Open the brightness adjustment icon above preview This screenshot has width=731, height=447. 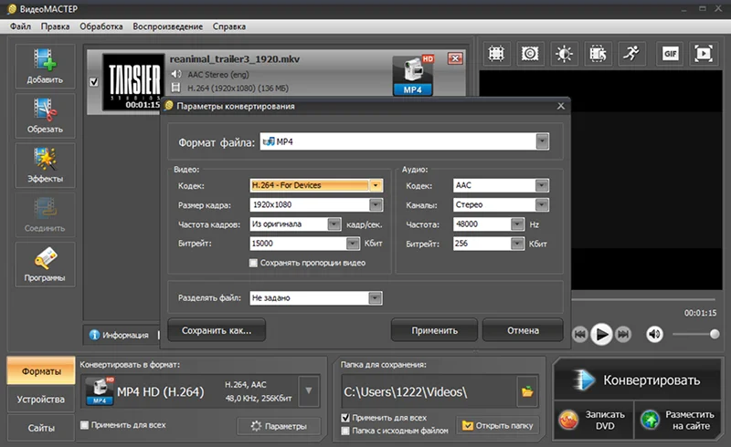[564, 54]
